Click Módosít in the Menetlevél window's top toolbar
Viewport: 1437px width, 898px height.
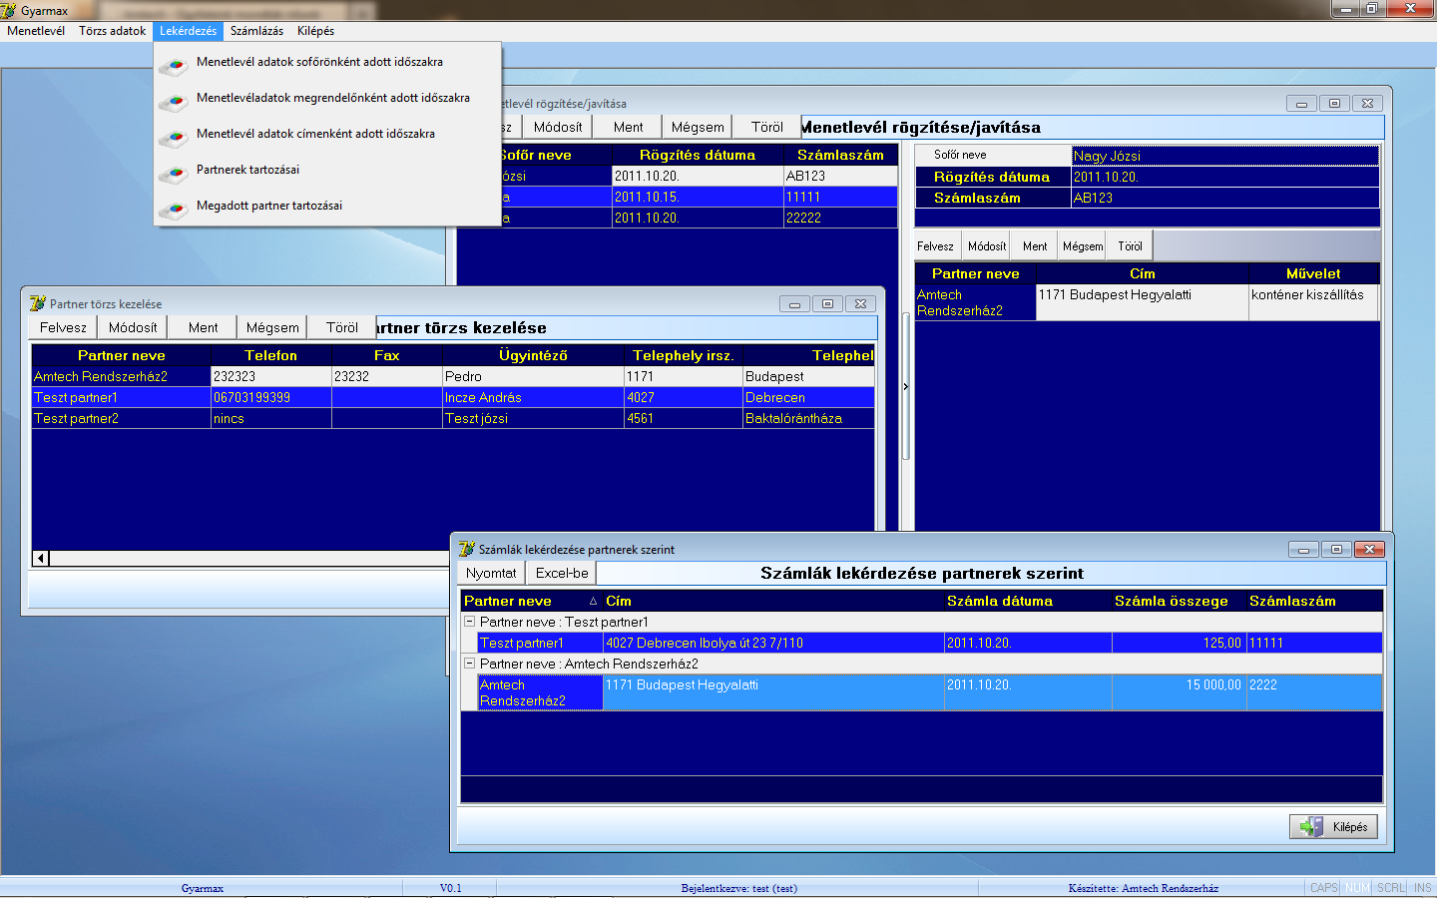coord(558,127)
